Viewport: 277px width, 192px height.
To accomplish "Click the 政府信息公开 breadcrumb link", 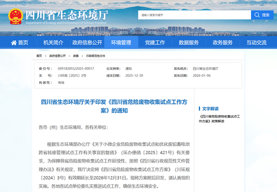I will [x=57, y=56].
